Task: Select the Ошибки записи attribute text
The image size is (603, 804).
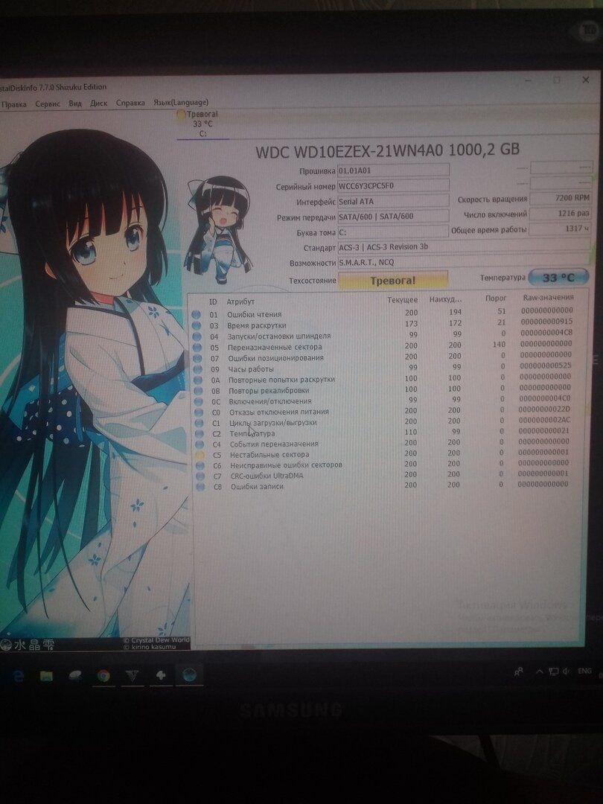Action: point(257,487)
